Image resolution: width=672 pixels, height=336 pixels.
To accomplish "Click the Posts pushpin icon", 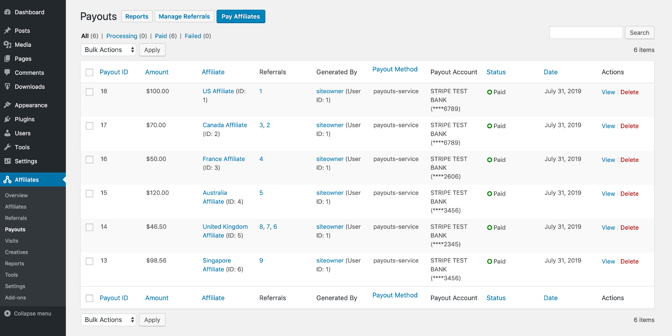I will pyautogui.click(x=7, y=31).
